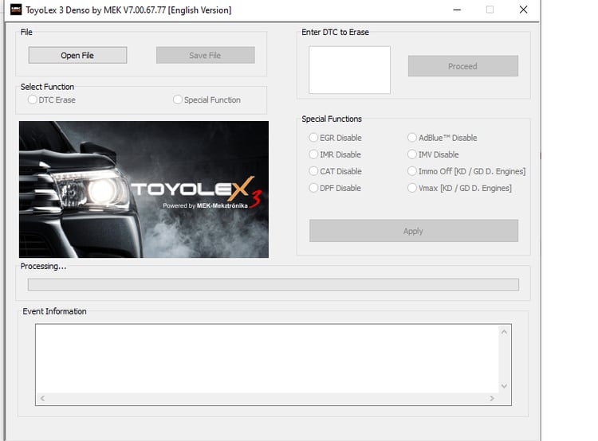Image resolution: width=598 pixels, height=441 pixels.
Task: Click the ToyoLex 3 splash image
Action: click(x=144, y=189)
